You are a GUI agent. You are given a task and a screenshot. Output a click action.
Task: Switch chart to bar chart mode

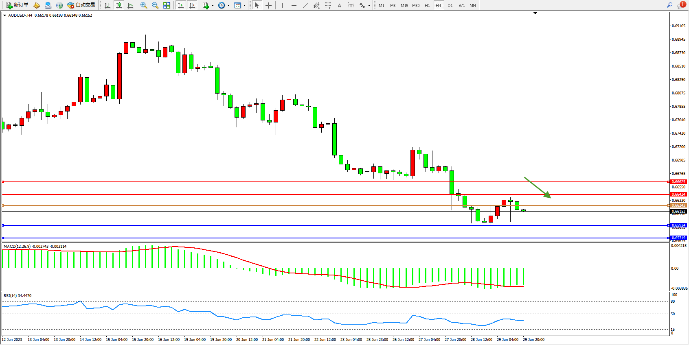[x=108, y=5]
